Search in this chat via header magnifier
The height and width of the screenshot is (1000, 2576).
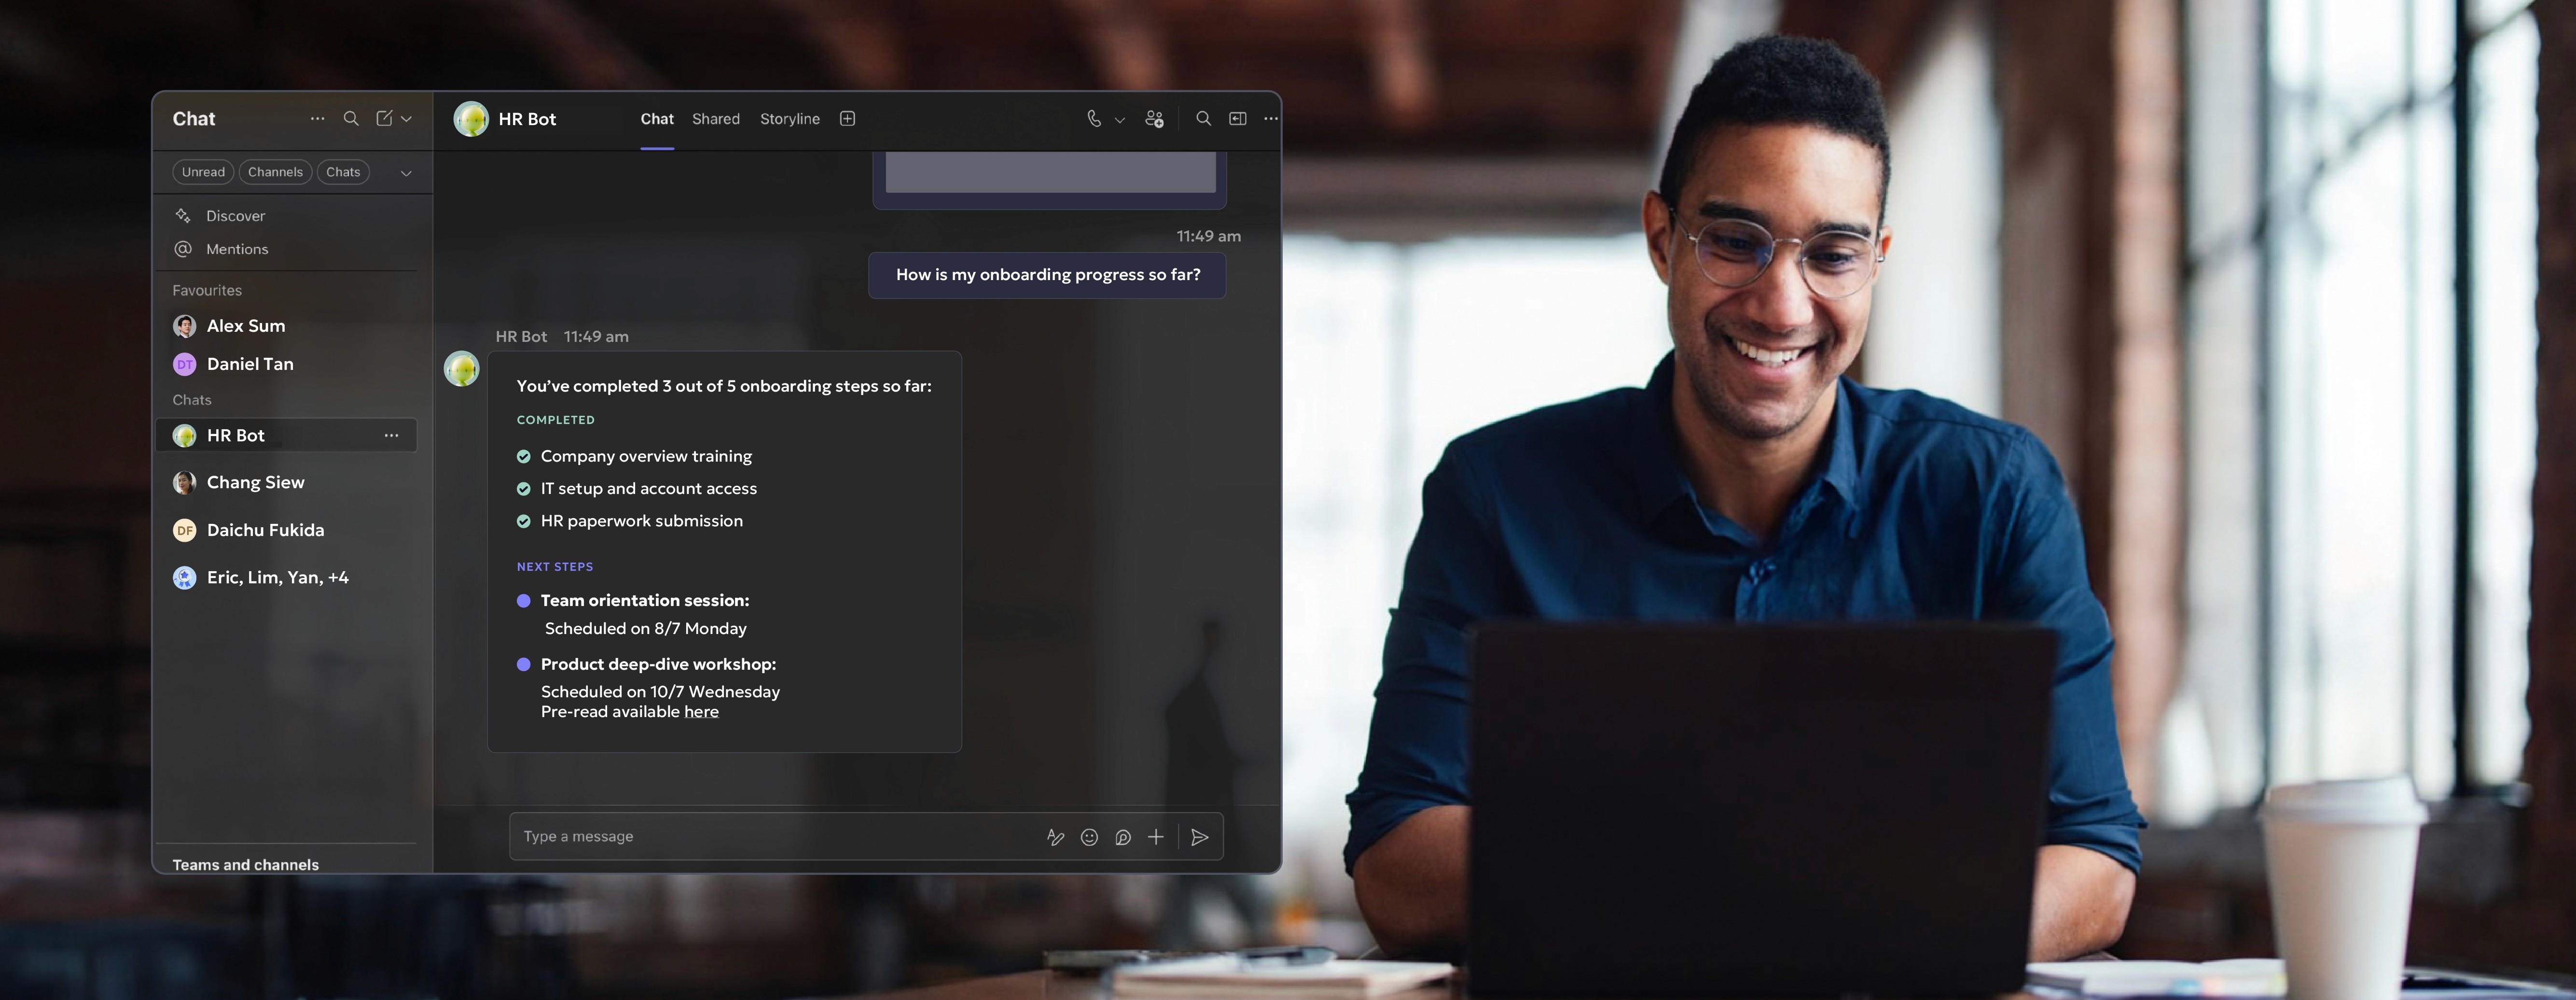tap(1204, 118)
